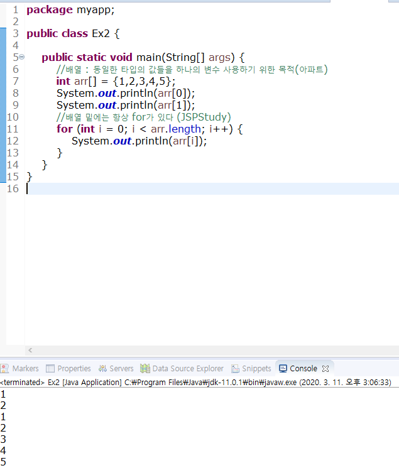Click 'System.out.println(arr[i]);' statement

(x=139, y=141)
